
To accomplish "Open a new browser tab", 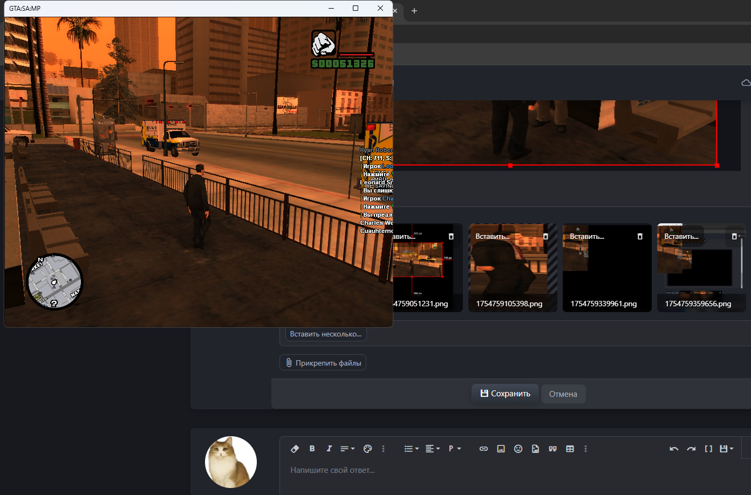I will (x=414, y=11).
